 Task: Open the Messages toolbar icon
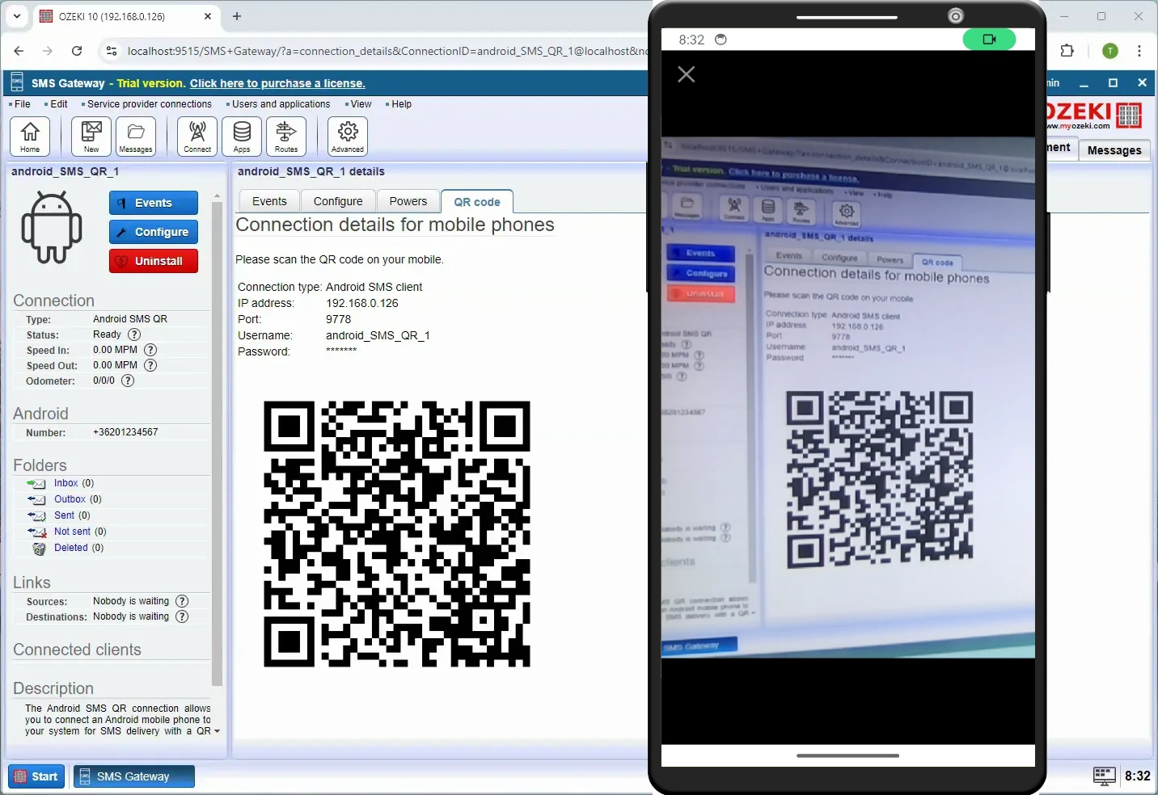pyautogui.click(x=136, y=136)
